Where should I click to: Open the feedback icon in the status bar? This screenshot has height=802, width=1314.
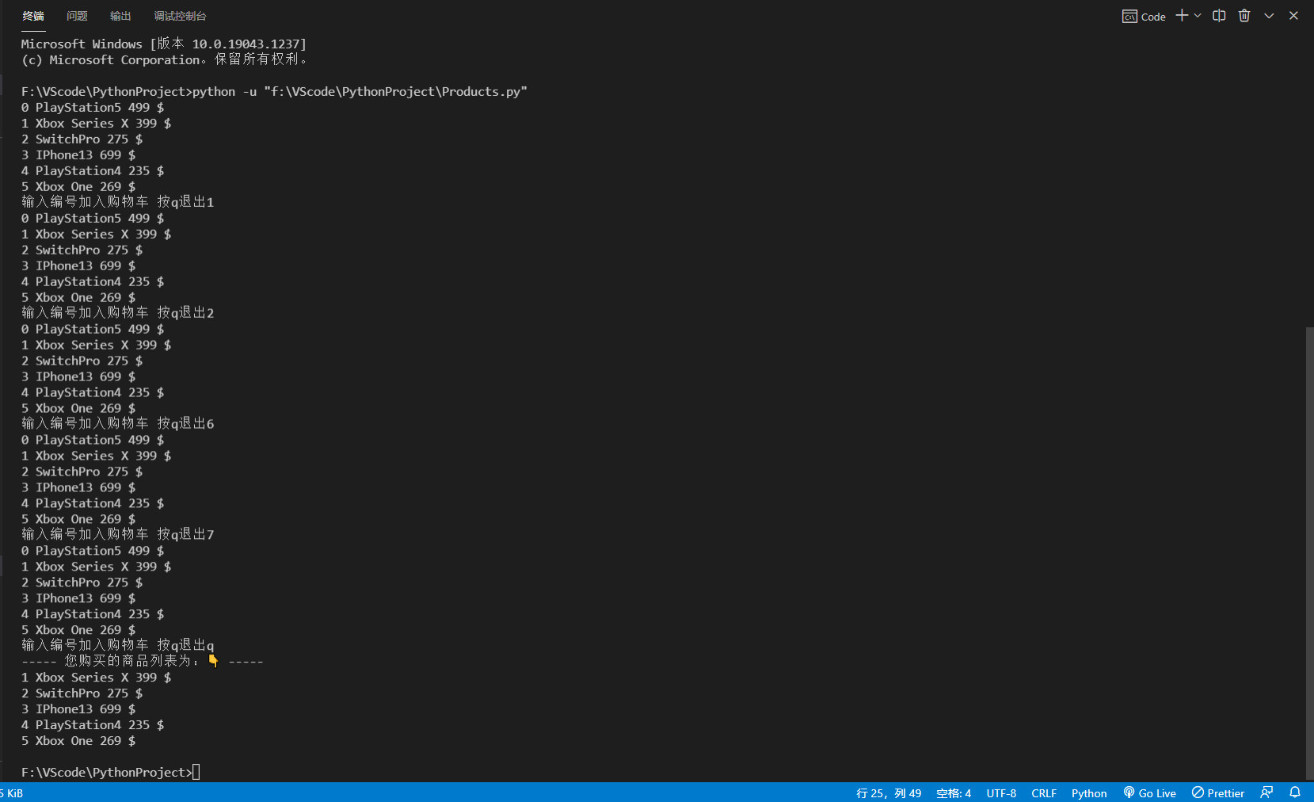click(x=1266, y=792)
